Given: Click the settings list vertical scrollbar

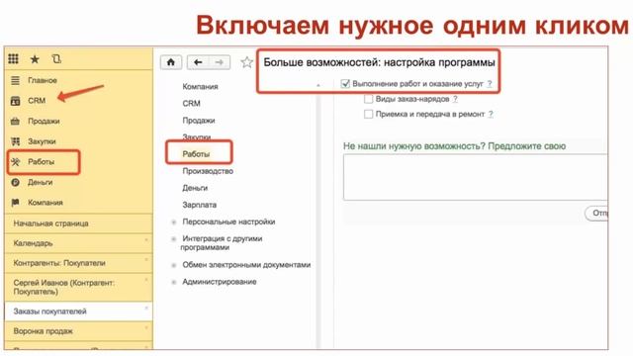Looking at the screenshot, I should [318, 216].
